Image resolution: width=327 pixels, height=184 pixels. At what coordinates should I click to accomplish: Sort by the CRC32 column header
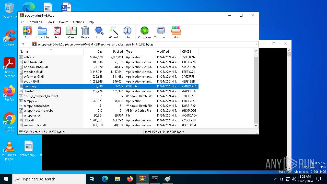[190, 52]
